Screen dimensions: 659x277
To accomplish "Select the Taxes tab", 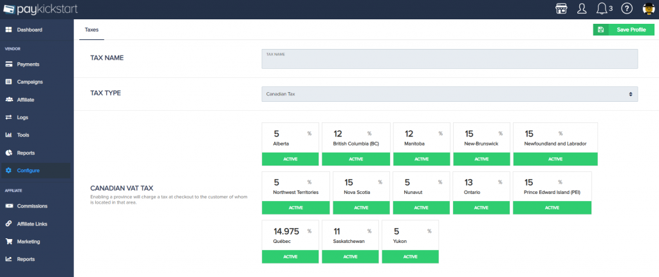I will tap(91, 30).
